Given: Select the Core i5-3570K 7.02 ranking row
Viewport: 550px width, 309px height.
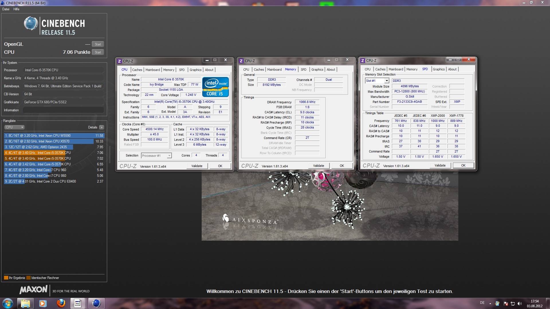Looking at the screenshot, I should tap(54, 159).
